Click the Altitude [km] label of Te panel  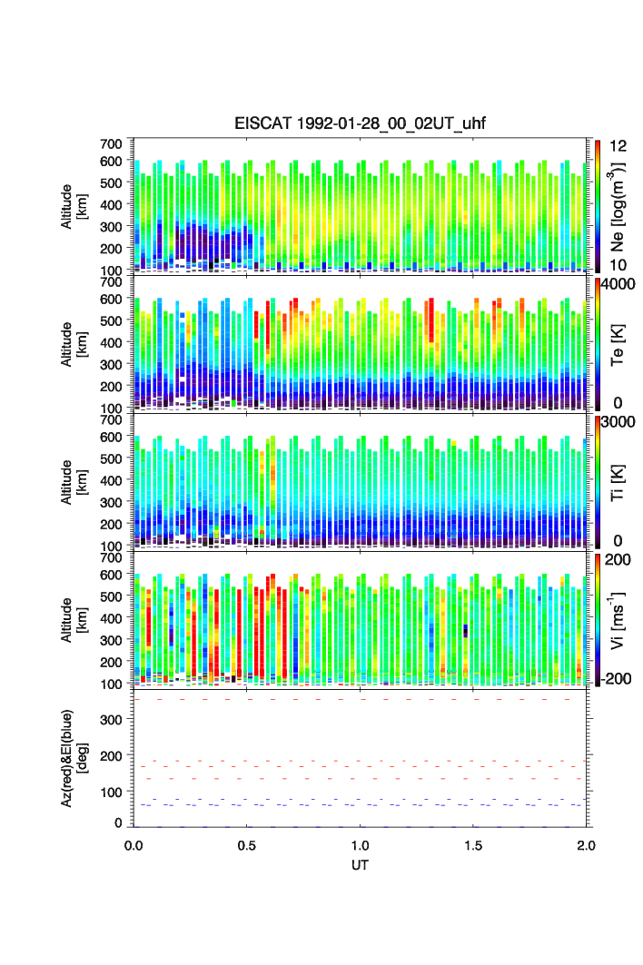click(x=74, y=345)
